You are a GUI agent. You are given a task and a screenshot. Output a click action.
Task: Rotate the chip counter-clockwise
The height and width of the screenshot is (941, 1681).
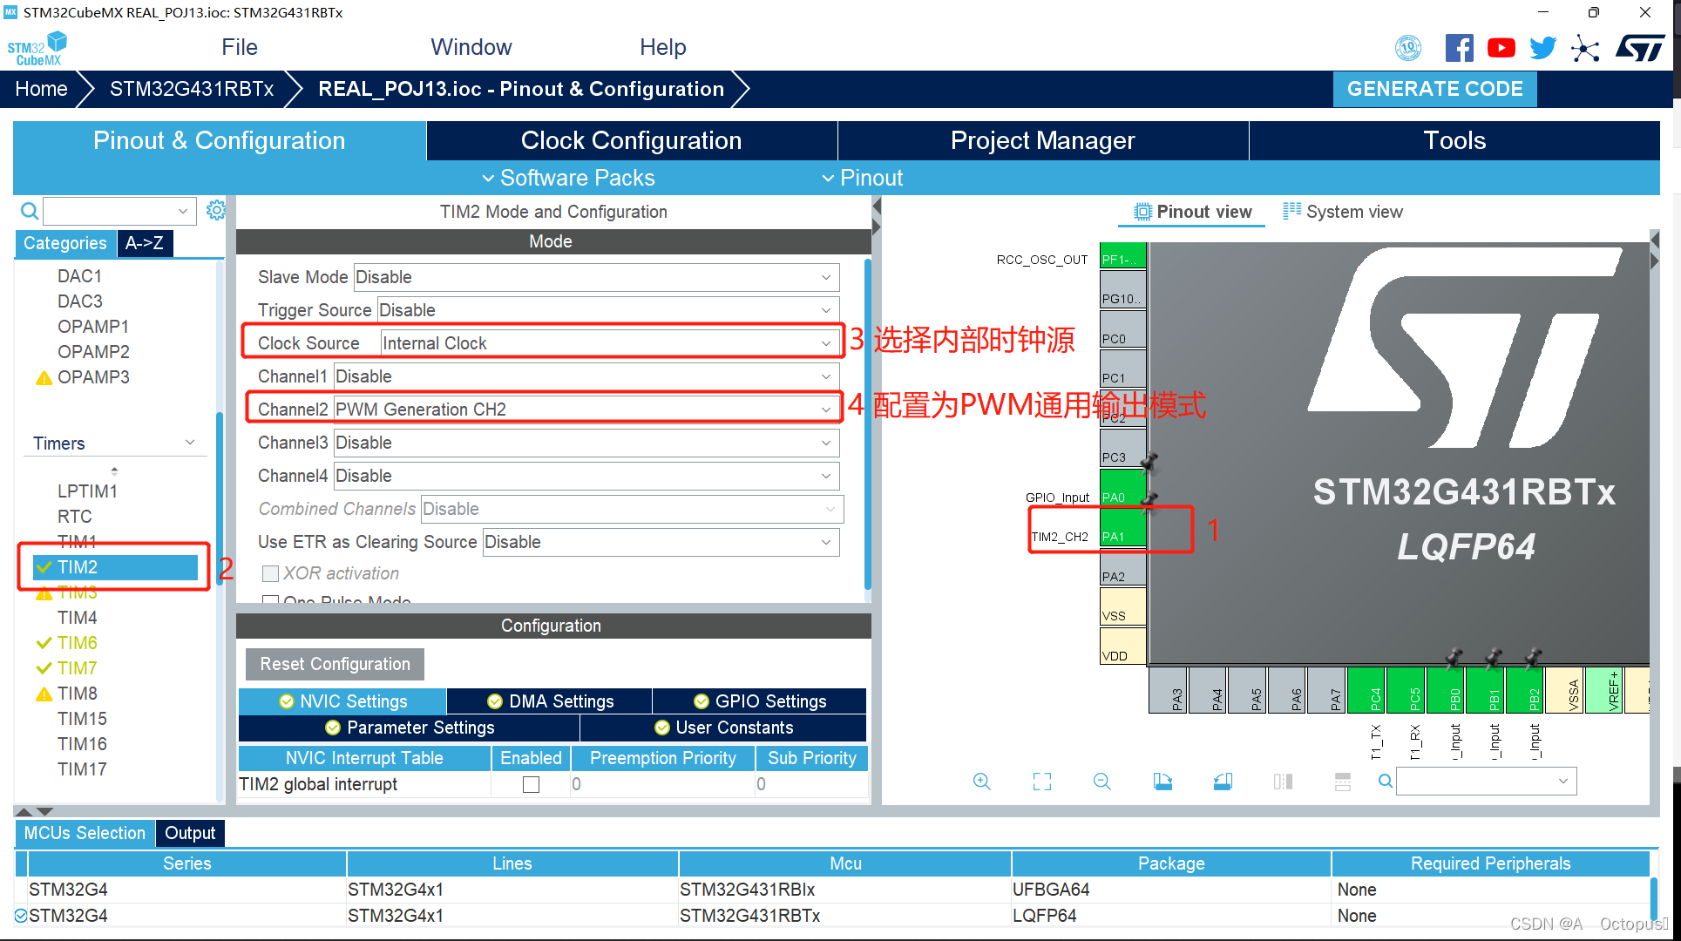coord(1223,782)
